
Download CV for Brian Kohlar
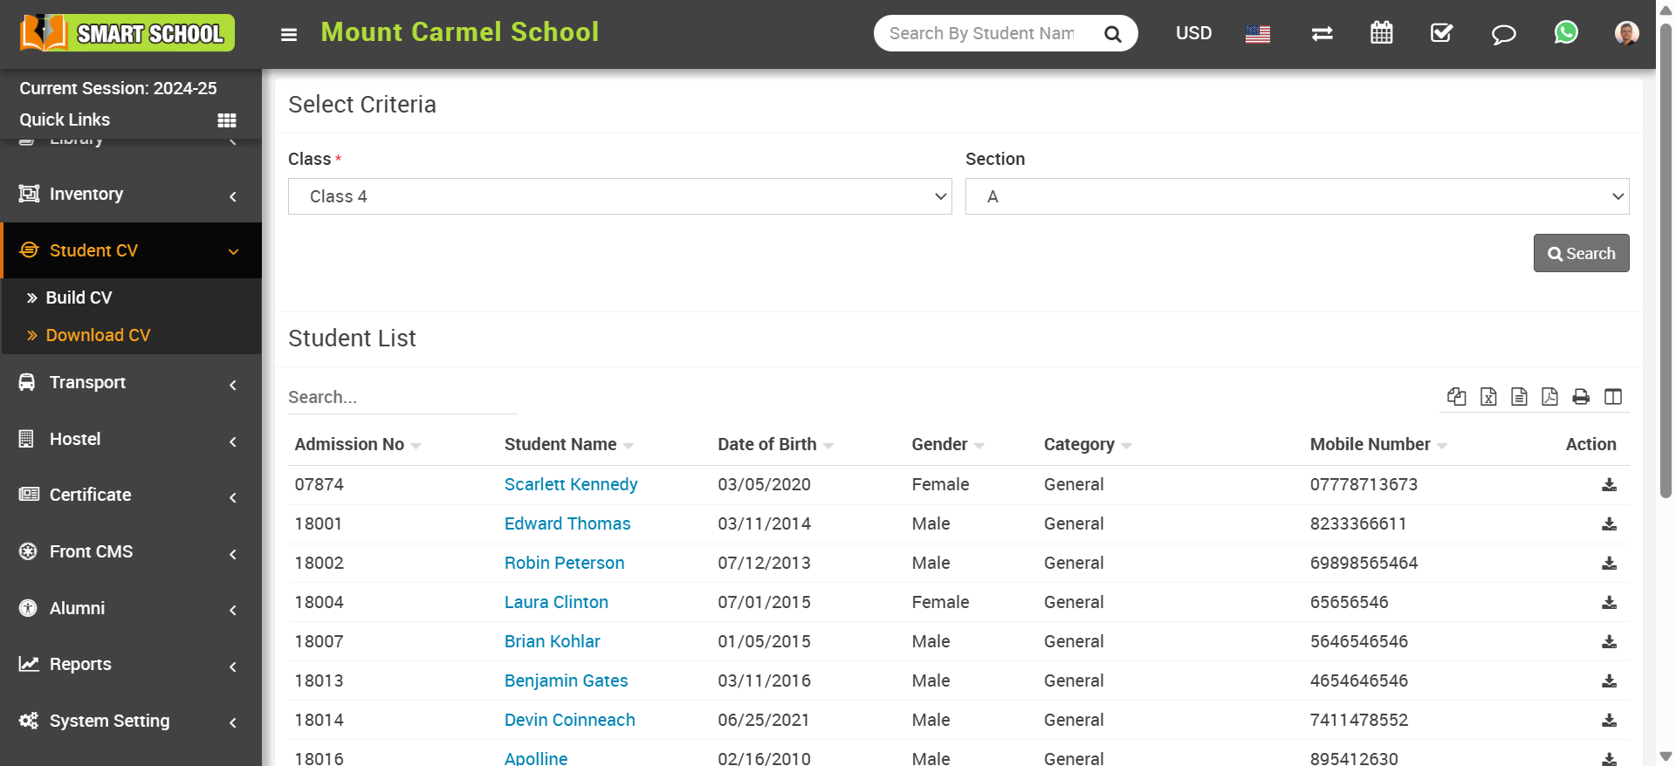[x=1609, y=642]
